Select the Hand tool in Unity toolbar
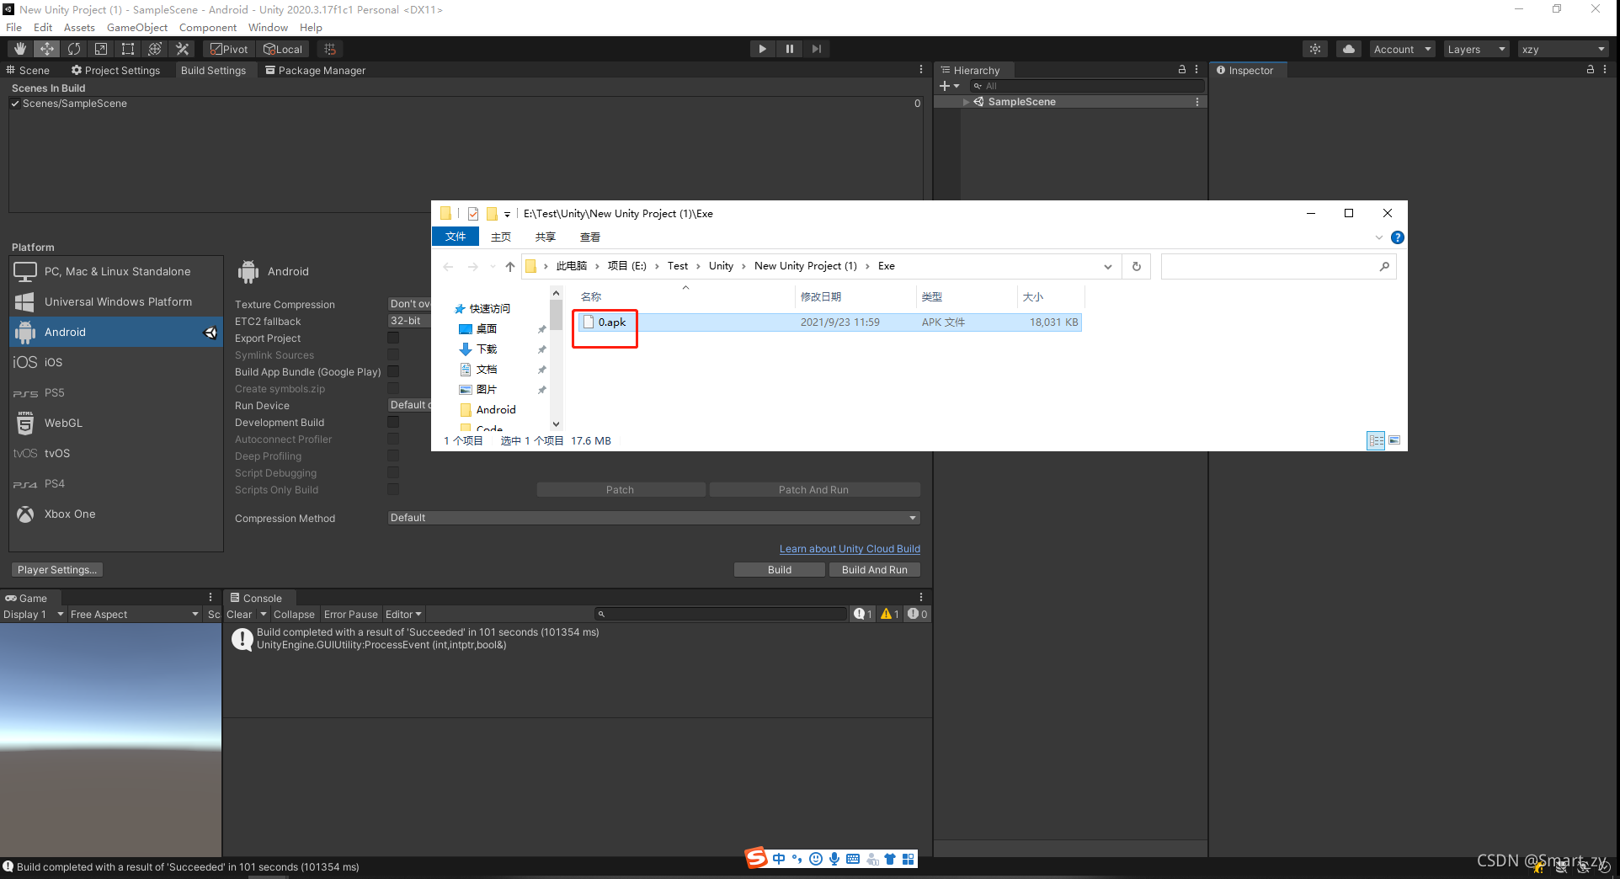This screenshot has height=879, width=1620. [x=20, y=49]
